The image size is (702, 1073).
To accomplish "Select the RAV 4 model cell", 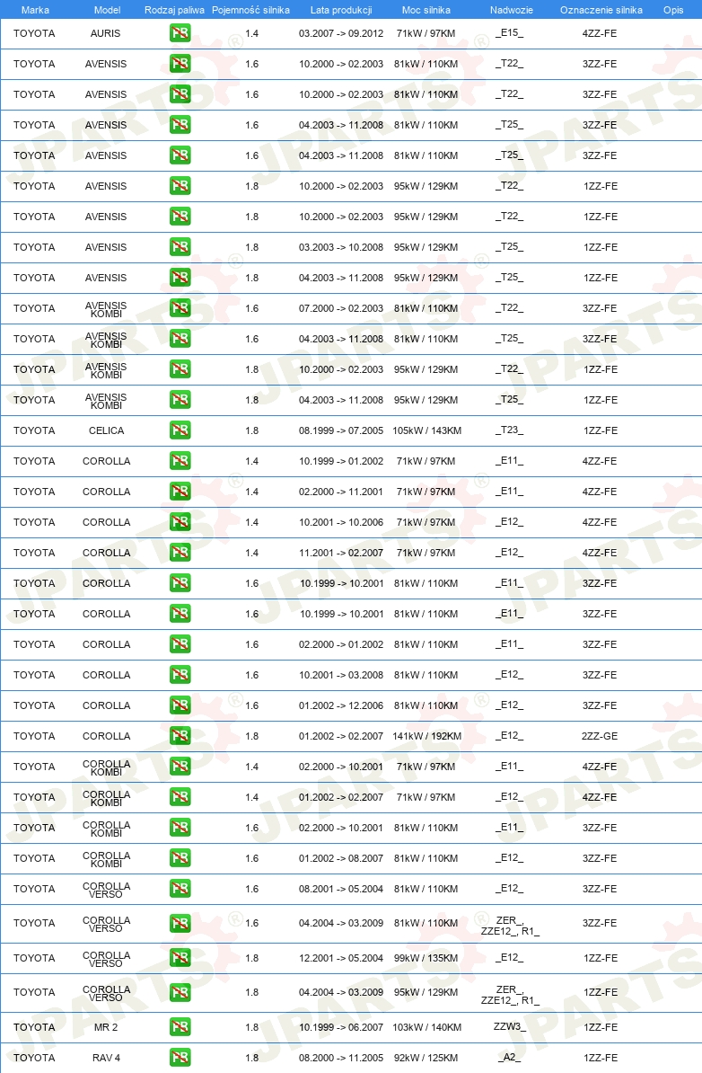I will (x=106, y=1057).
